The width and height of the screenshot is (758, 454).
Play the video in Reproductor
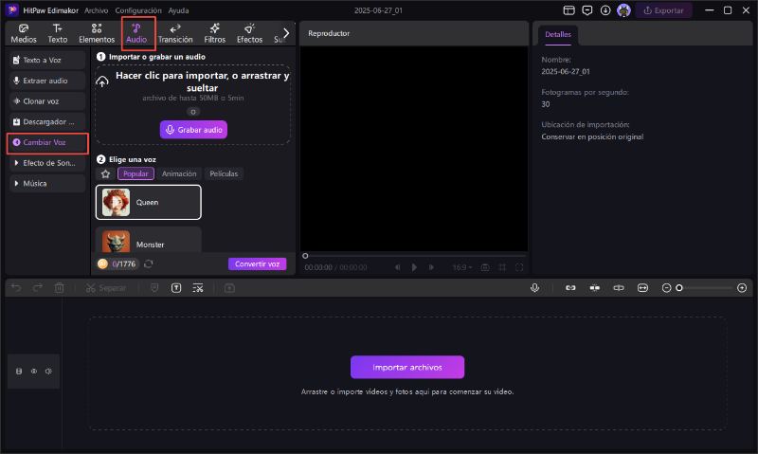coord(414,267)
